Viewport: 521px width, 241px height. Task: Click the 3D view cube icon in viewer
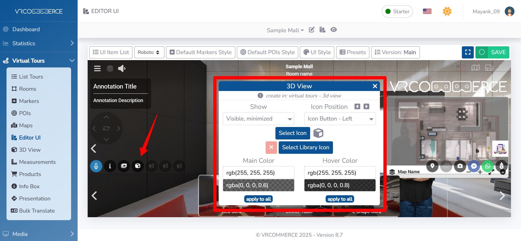coord(138,166)
